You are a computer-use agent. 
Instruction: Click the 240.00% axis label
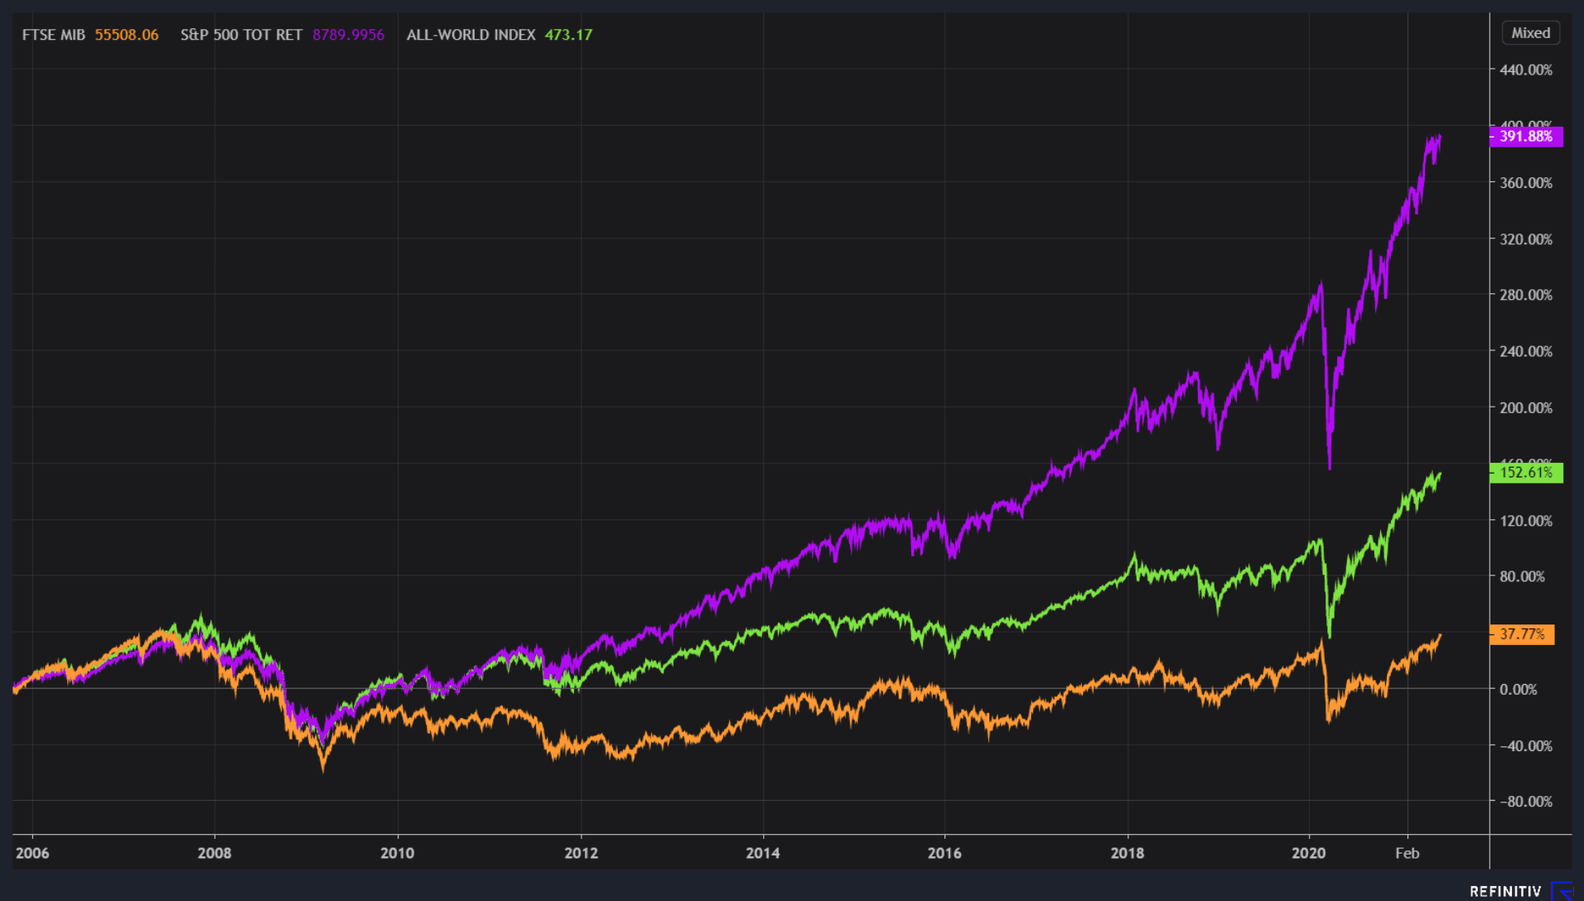click(1526, 351)
